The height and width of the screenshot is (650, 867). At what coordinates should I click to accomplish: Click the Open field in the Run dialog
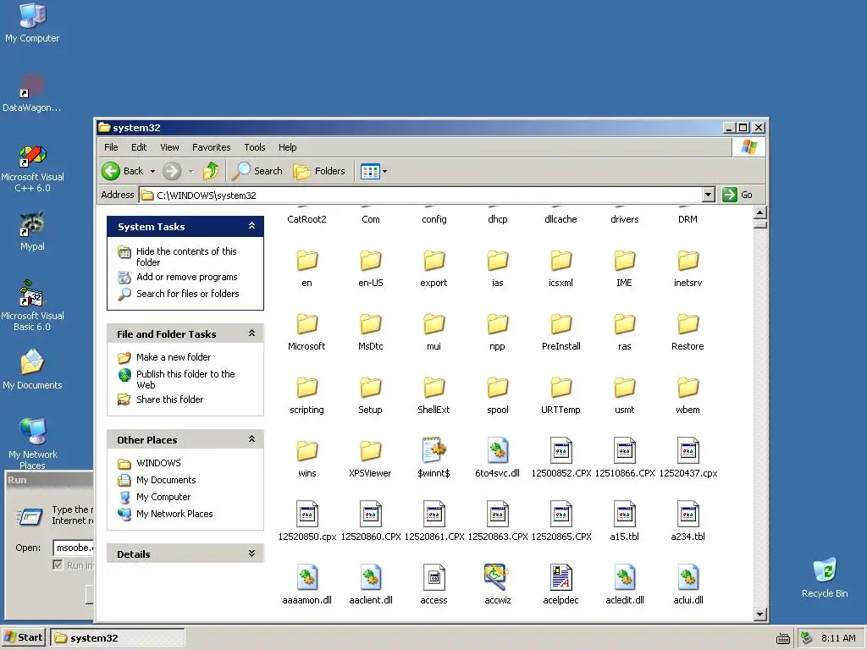coord(75,548)
